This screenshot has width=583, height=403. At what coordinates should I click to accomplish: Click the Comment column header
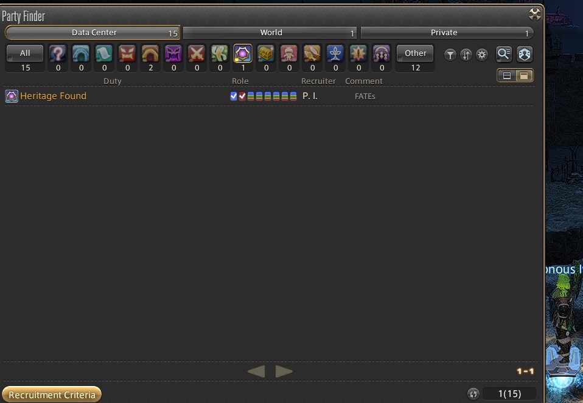pyautogui.click(x=364, y=81)
